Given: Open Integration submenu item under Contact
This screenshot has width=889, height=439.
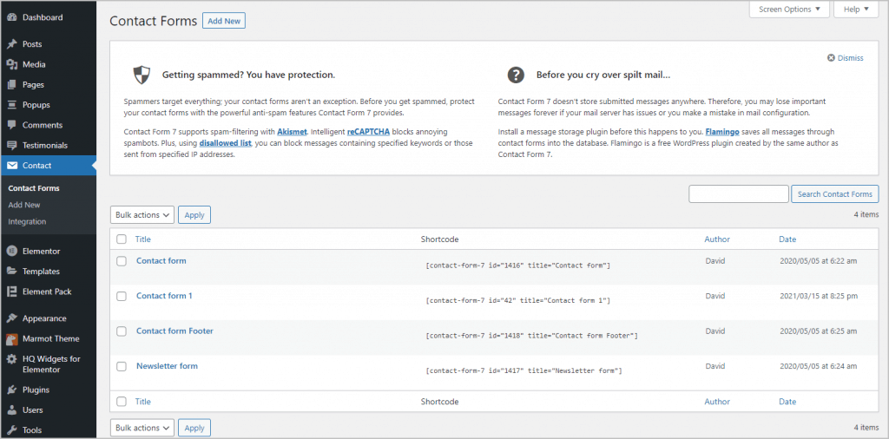Looking at the screenshot, I should [27, 222].
